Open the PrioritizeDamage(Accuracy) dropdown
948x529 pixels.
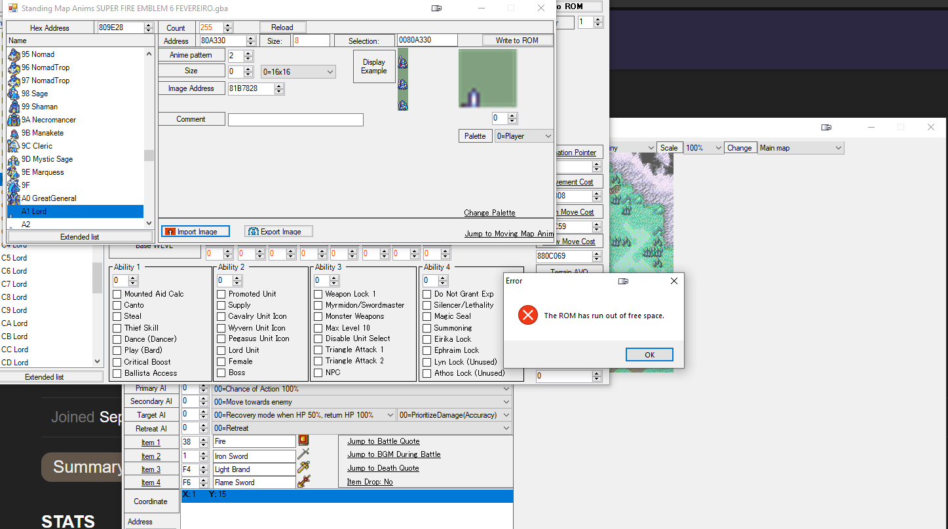click(454, 415)
